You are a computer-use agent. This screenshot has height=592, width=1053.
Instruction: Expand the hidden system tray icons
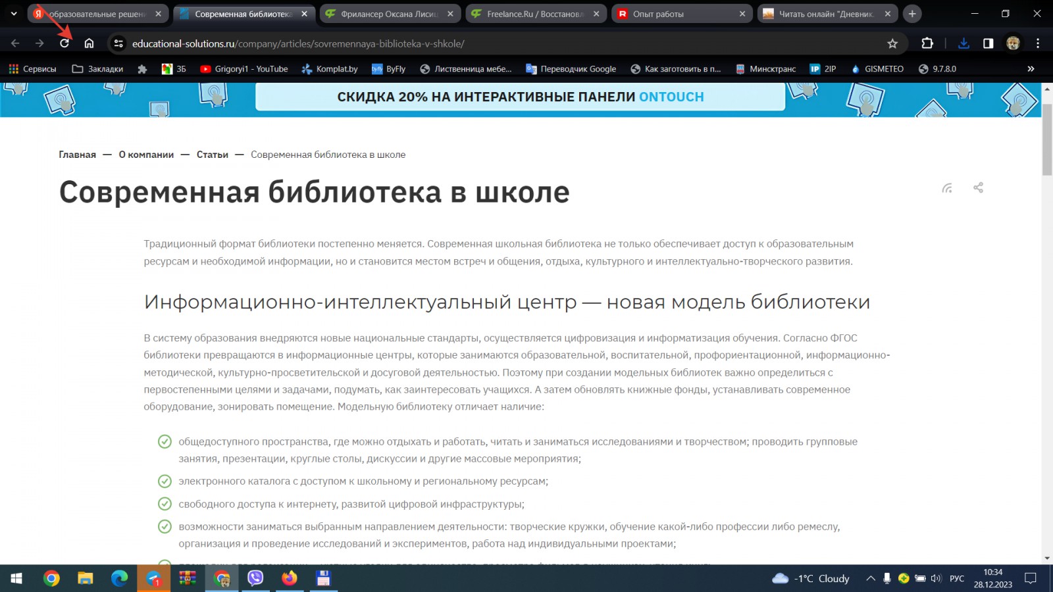(871, 578)
